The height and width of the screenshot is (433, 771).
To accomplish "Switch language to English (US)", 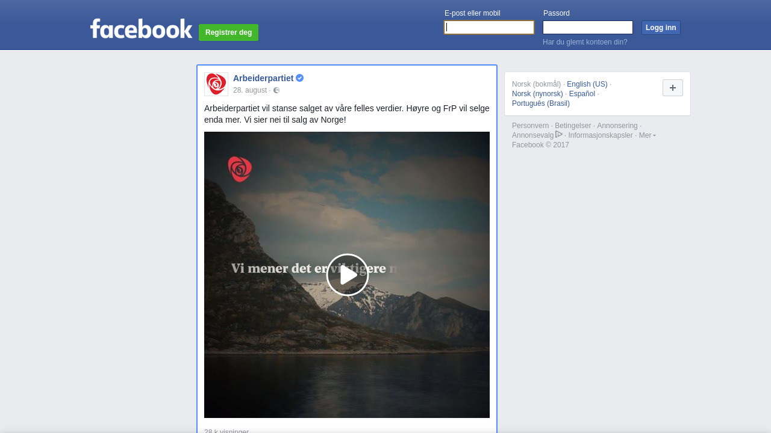I will 587,84.
